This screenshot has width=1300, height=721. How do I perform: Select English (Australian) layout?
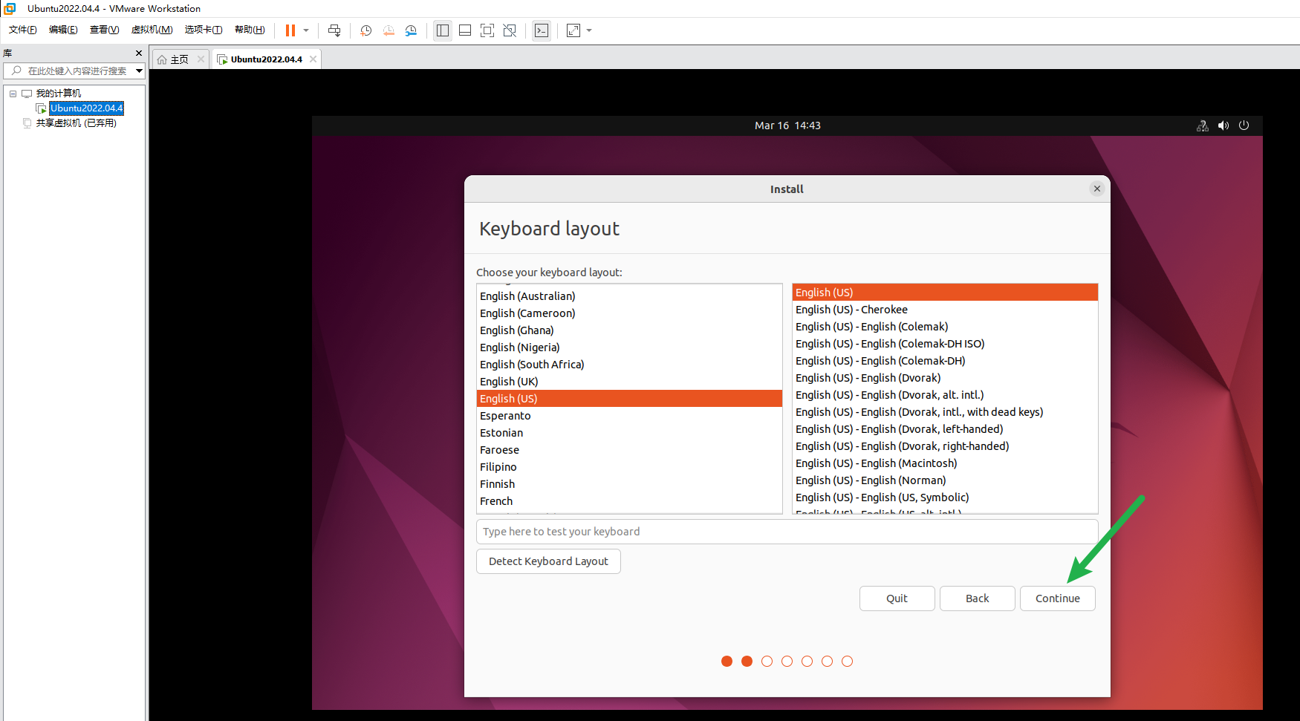(629, 296)
